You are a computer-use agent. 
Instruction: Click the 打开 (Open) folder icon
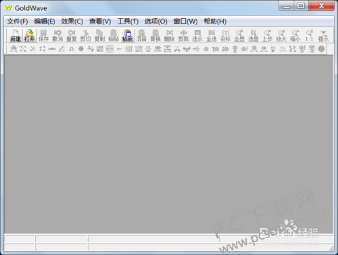pos(30,36)
